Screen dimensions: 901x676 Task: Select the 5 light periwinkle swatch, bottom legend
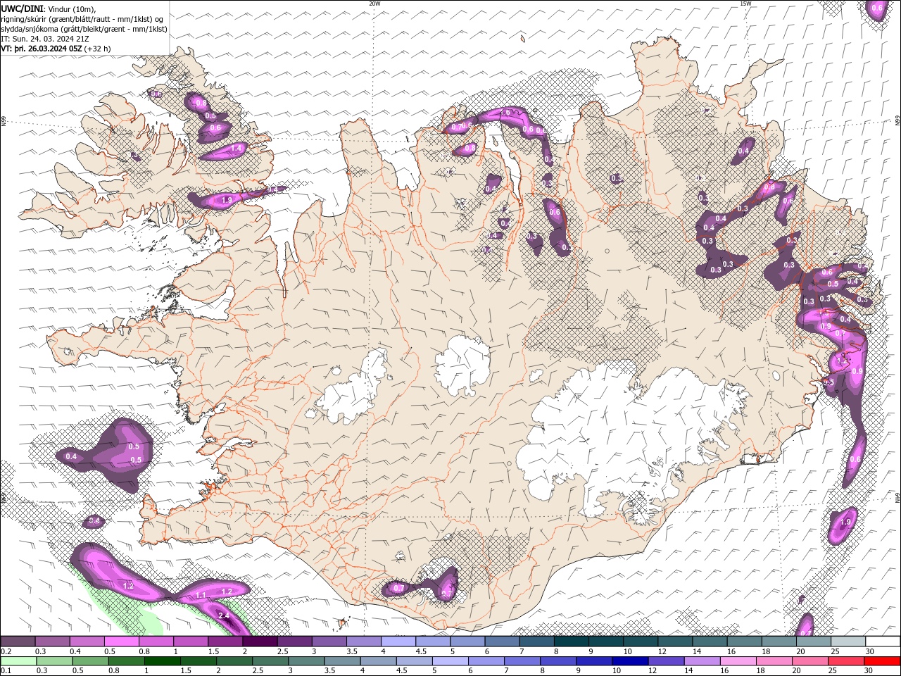coord(450,661)
